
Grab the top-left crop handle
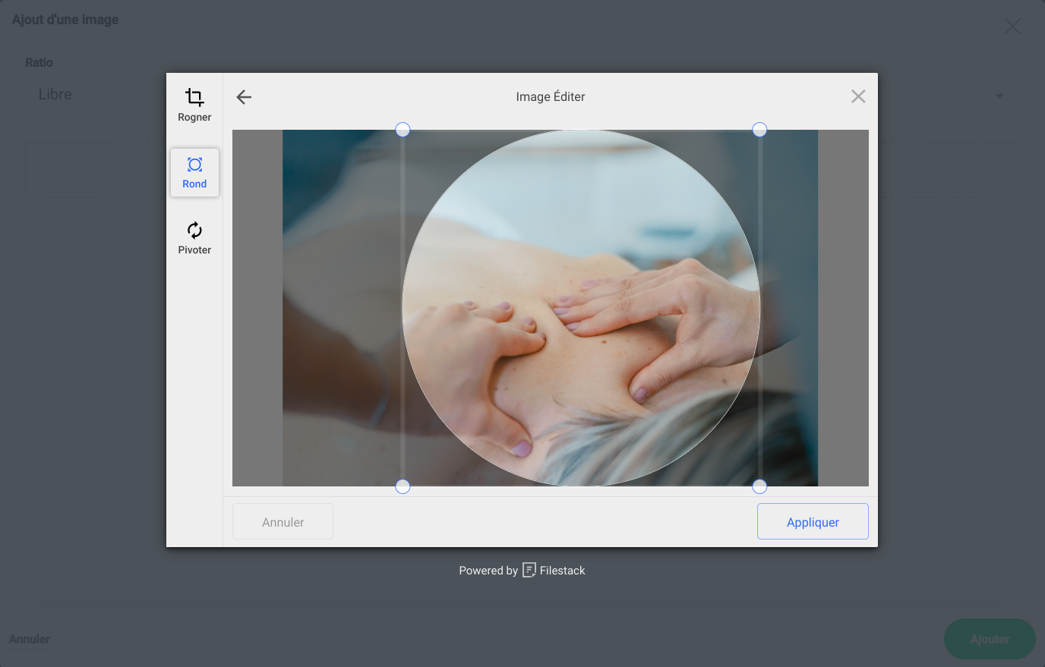pyautogui.click(x=403, y=130)
